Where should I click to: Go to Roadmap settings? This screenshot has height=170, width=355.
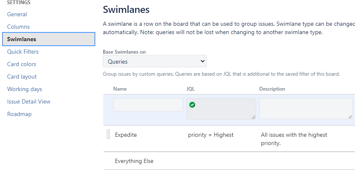tap(19, 114)
